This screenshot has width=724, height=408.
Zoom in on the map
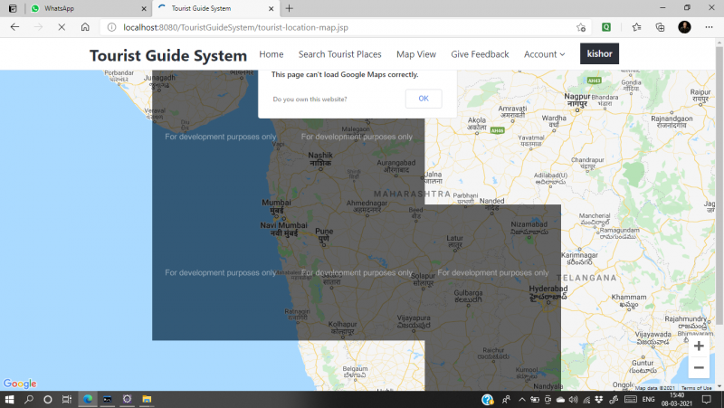[x=699, y=346]
